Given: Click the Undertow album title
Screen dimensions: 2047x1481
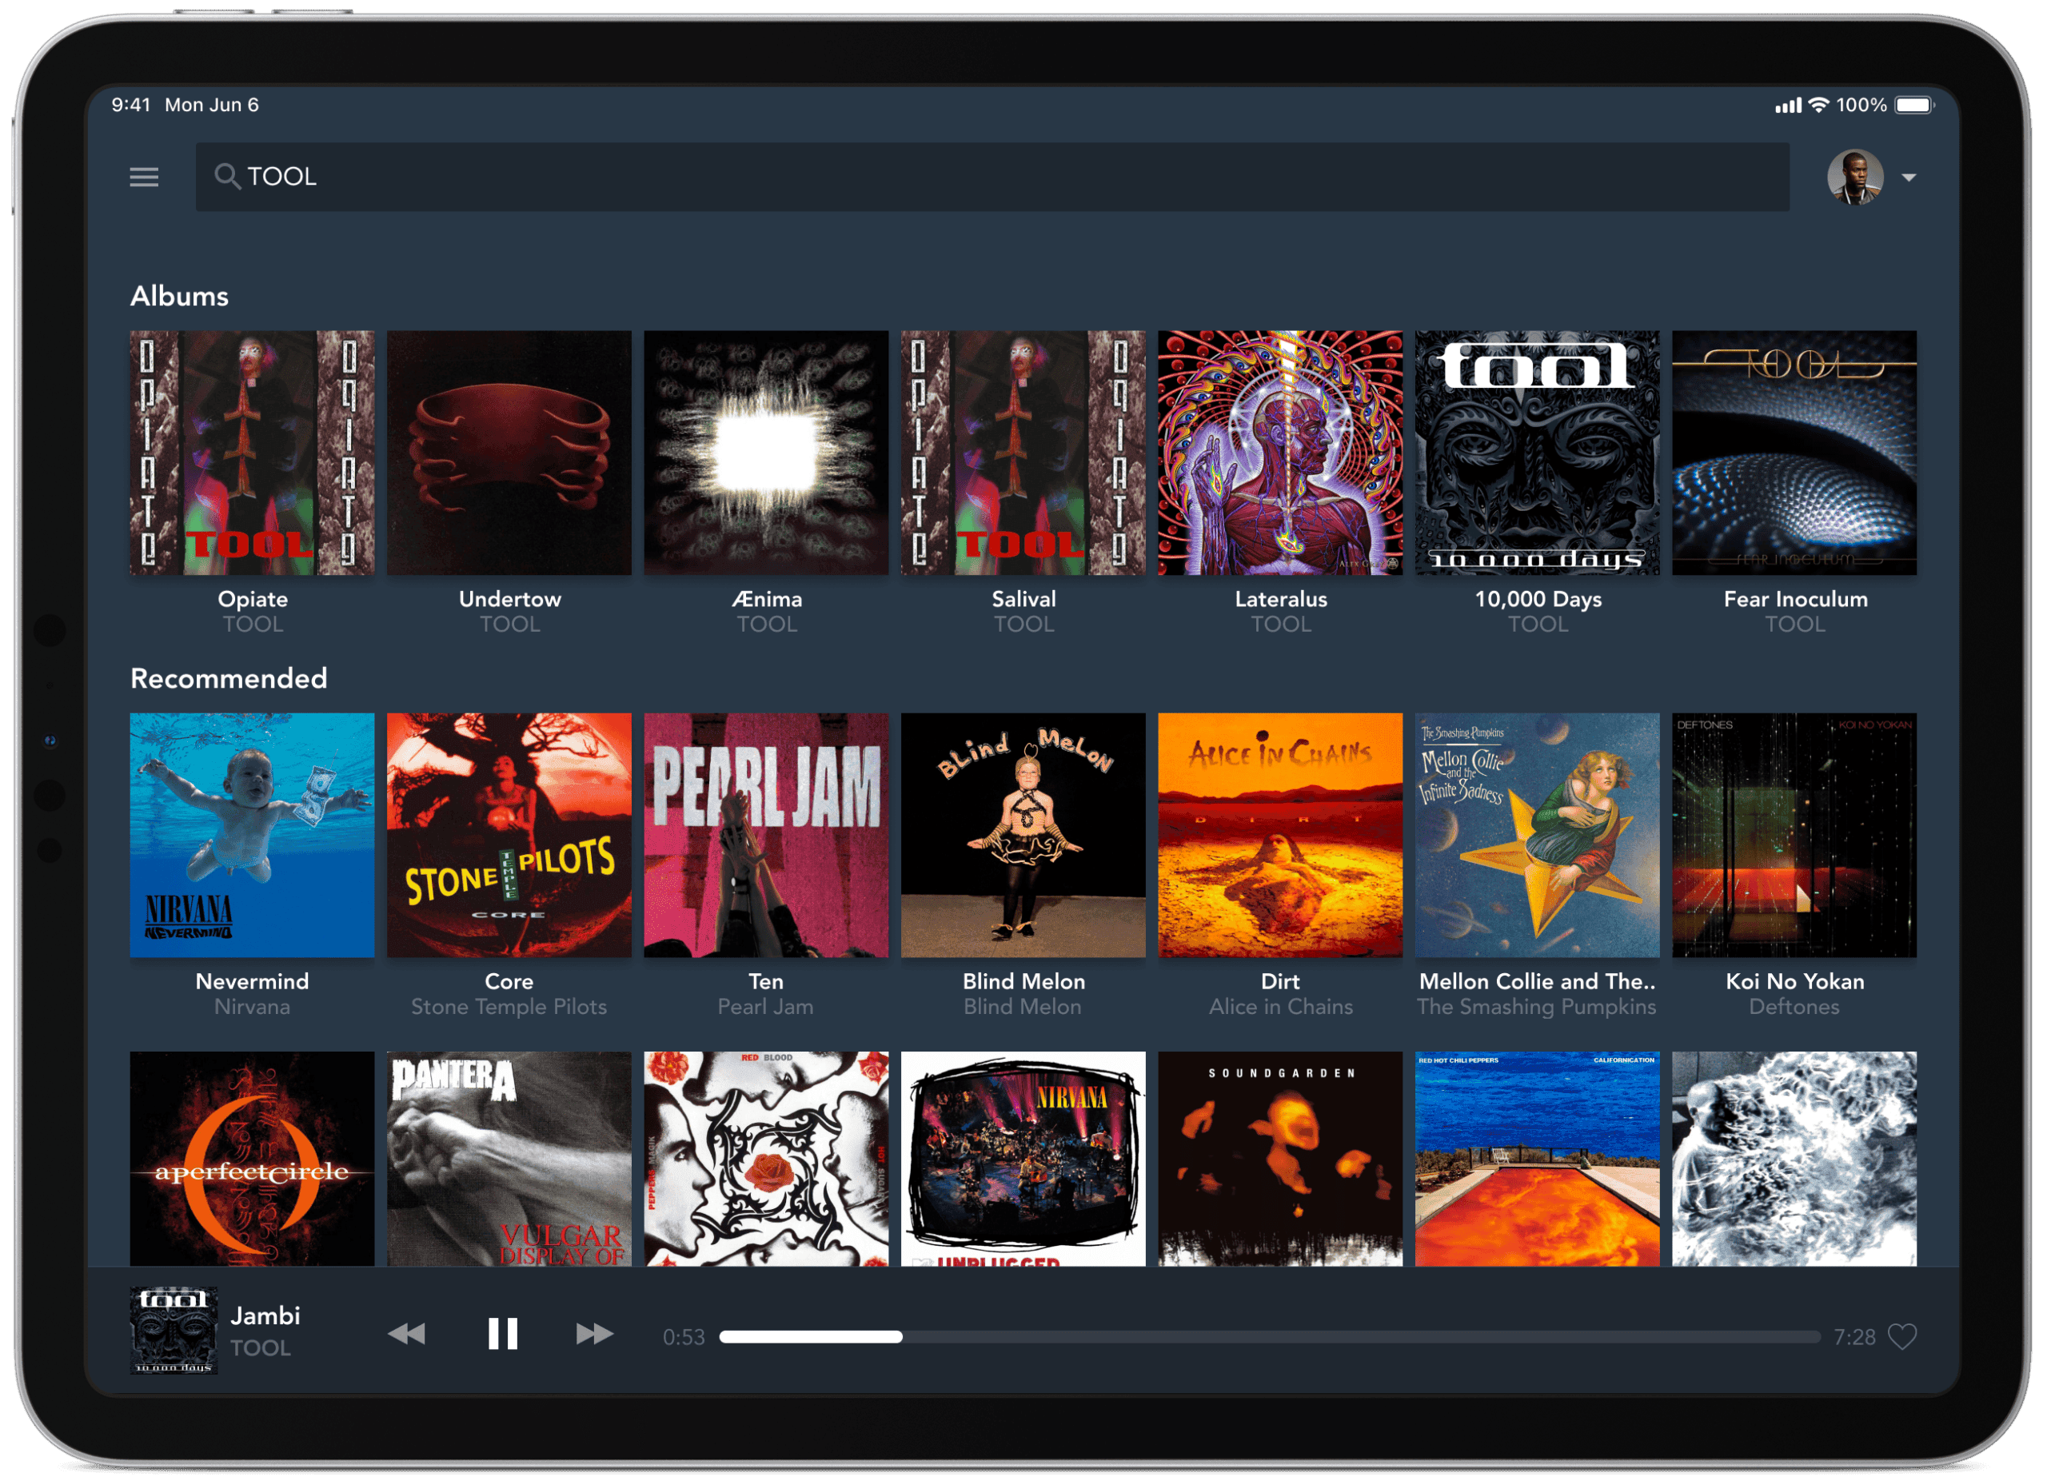Looking at the screenshot, I should point(510,601).
